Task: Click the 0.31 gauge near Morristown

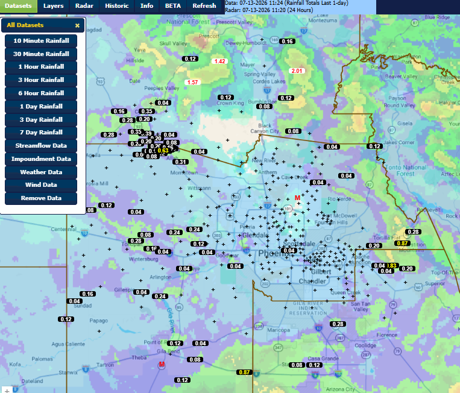Action: 180,162
